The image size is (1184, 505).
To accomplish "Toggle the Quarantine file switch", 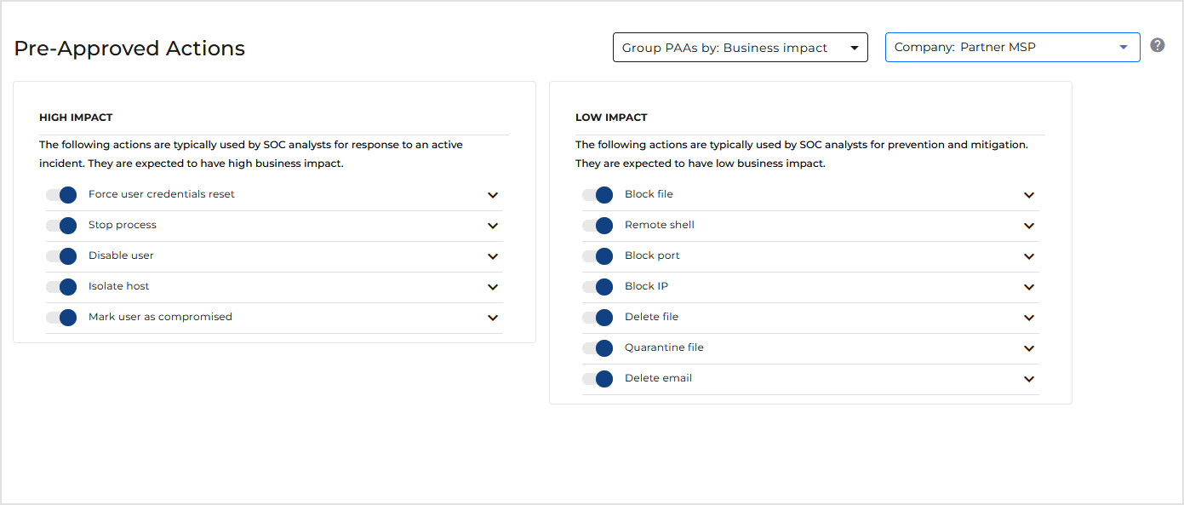I will [598, 348].
